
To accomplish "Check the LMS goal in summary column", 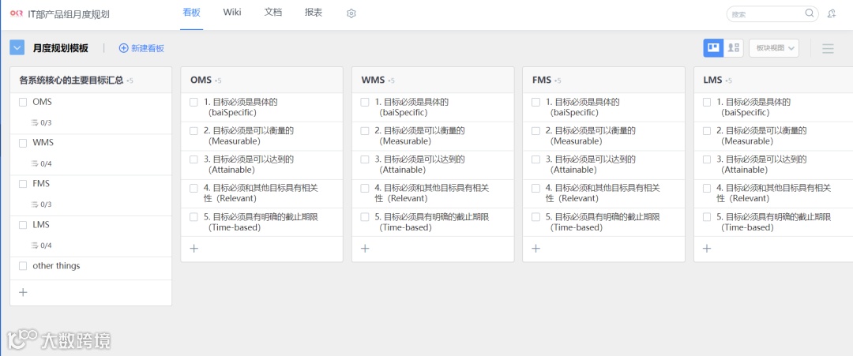I will (x=23, y=225).
